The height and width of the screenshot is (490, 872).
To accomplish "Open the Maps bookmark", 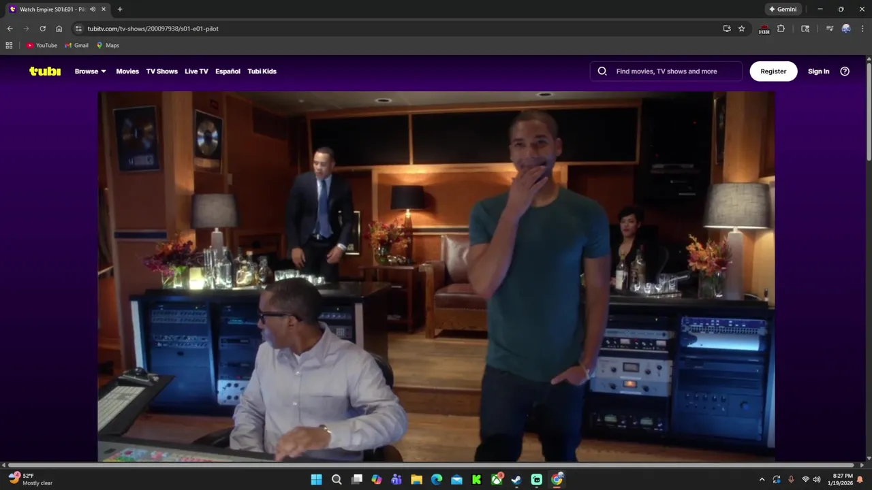I will pos(108,46).
